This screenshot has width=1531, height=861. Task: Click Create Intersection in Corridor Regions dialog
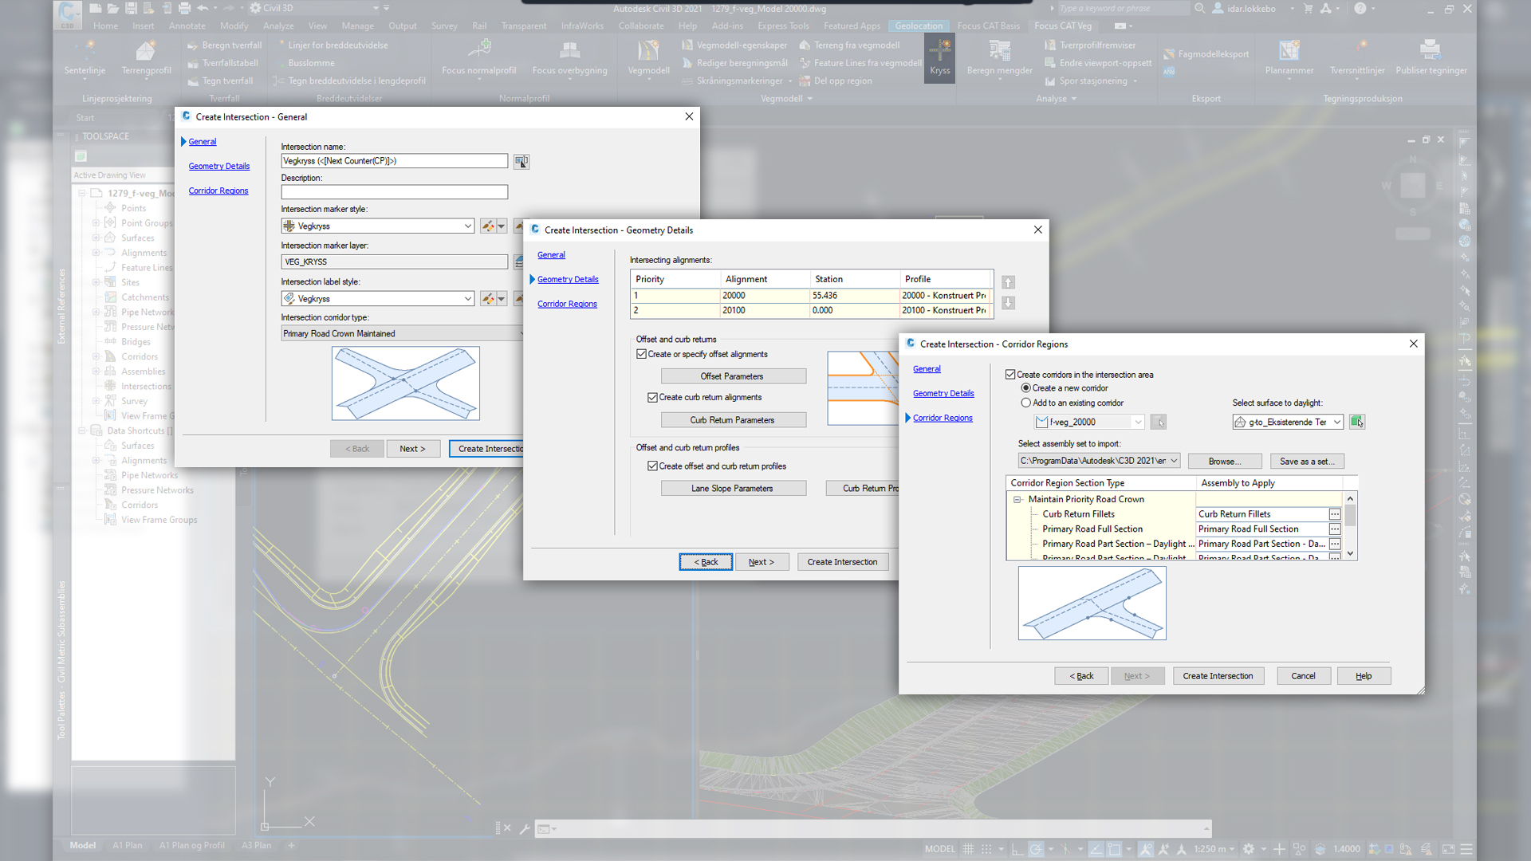coord(1218,676)
